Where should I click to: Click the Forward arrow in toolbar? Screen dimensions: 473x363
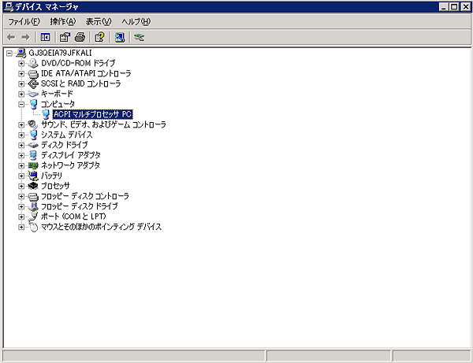(25, 37)
